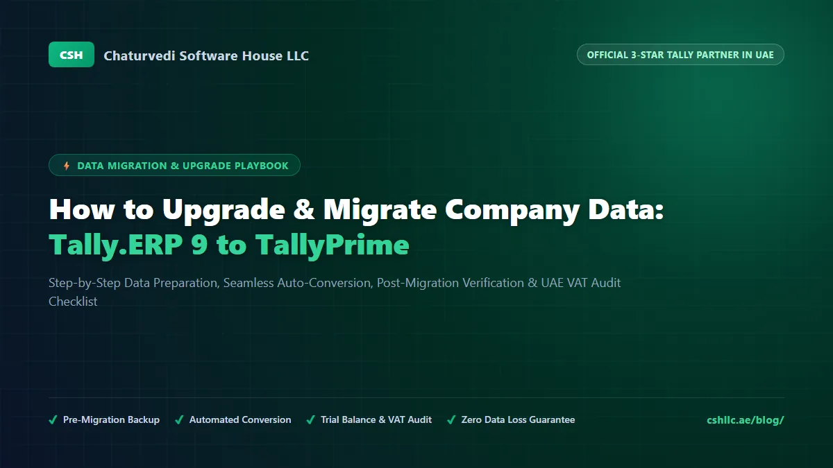Click the lightning bolt icon in the playbook tag
Image resolution: width=833 pixels, height=468 pixels.
(x=67, y=166)
